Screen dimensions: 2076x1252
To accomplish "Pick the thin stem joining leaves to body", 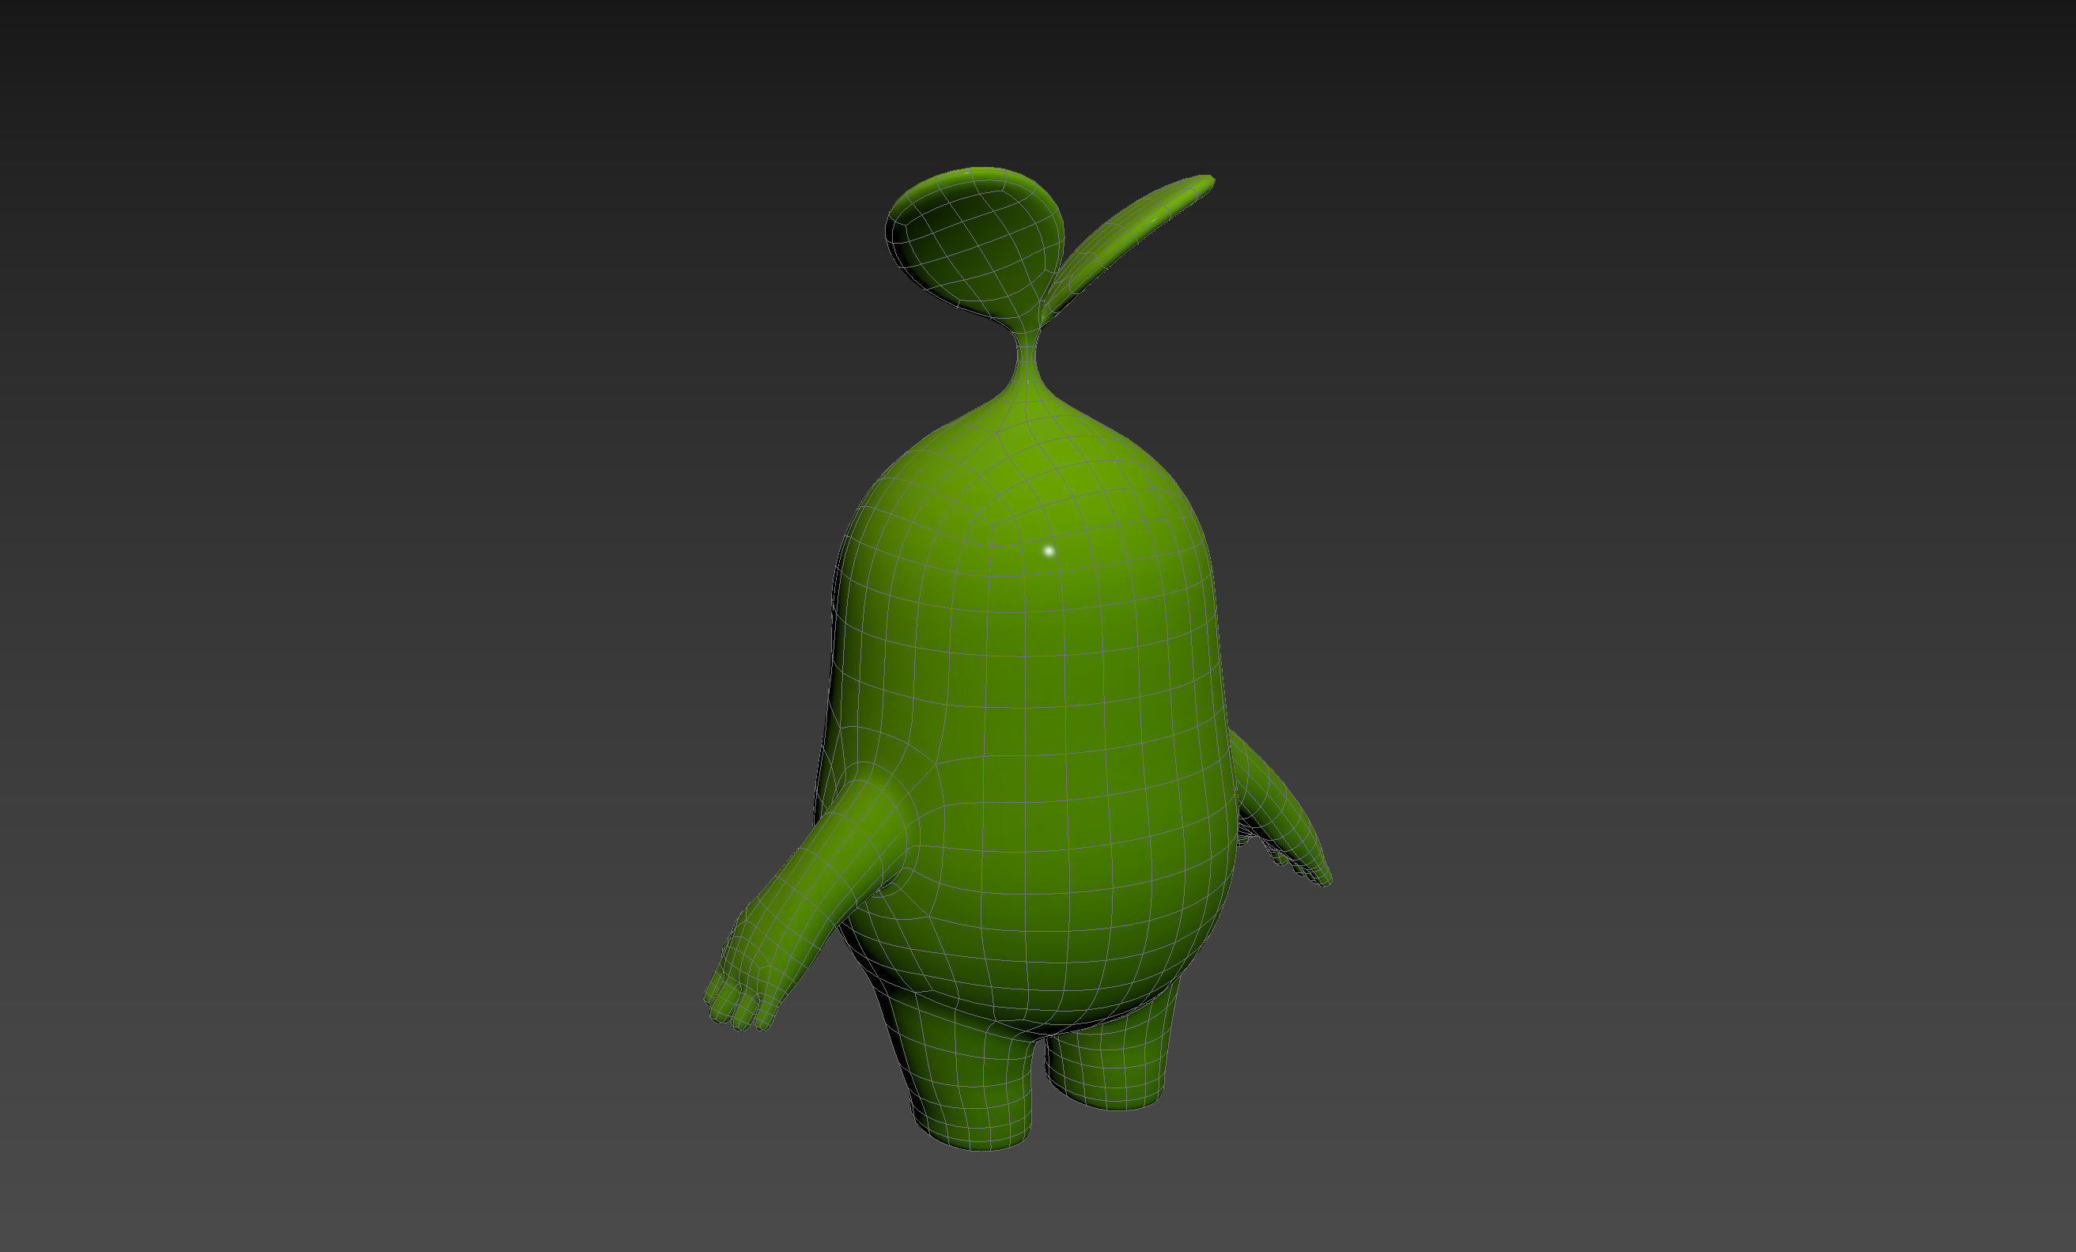I will [1027, 358].
